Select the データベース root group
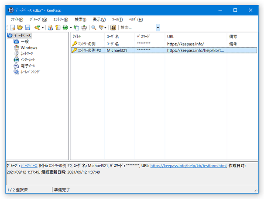Viewport: 264px width, 199px height. click(x=22, y=35)
